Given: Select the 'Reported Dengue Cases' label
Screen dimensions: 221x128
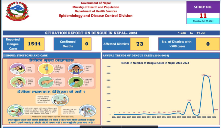Looking at the screenshot, I should point(13,44).
